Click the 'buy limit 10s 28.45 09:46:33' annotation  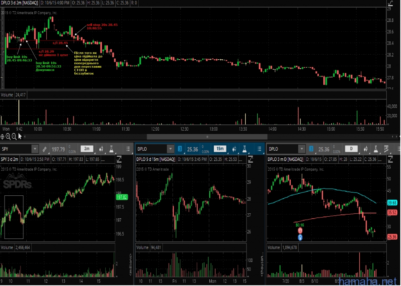(19, 58)
